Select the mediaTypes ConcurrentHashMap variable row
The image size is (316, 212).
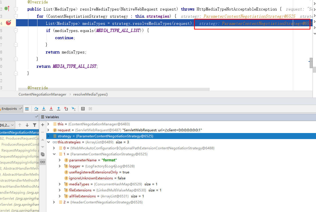(113, 184)
